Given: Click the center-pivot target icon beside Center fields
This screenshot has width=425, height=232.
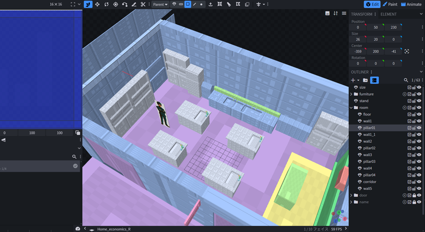Looking at the screenshot, I should pos(407,51).
